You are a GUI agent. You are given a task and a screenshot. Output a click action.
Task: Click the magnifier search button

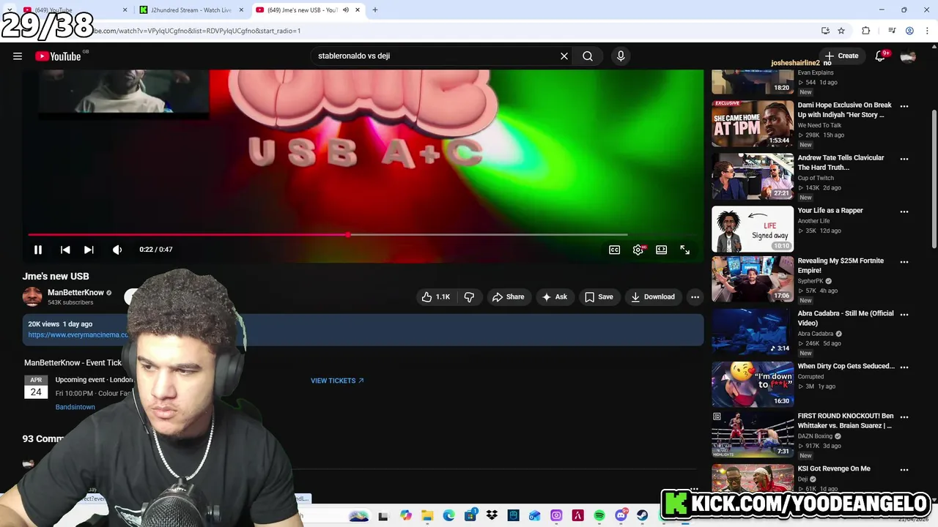(x=588, y=56)
